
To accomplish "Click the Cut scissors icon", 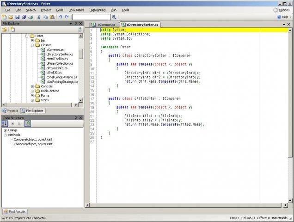I will [x=39, y=17].
